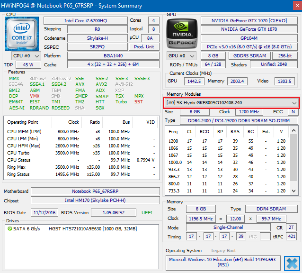Click the Unified: 2048 shaders field
This screenshot has height=273, width=302.
(274, 64)
